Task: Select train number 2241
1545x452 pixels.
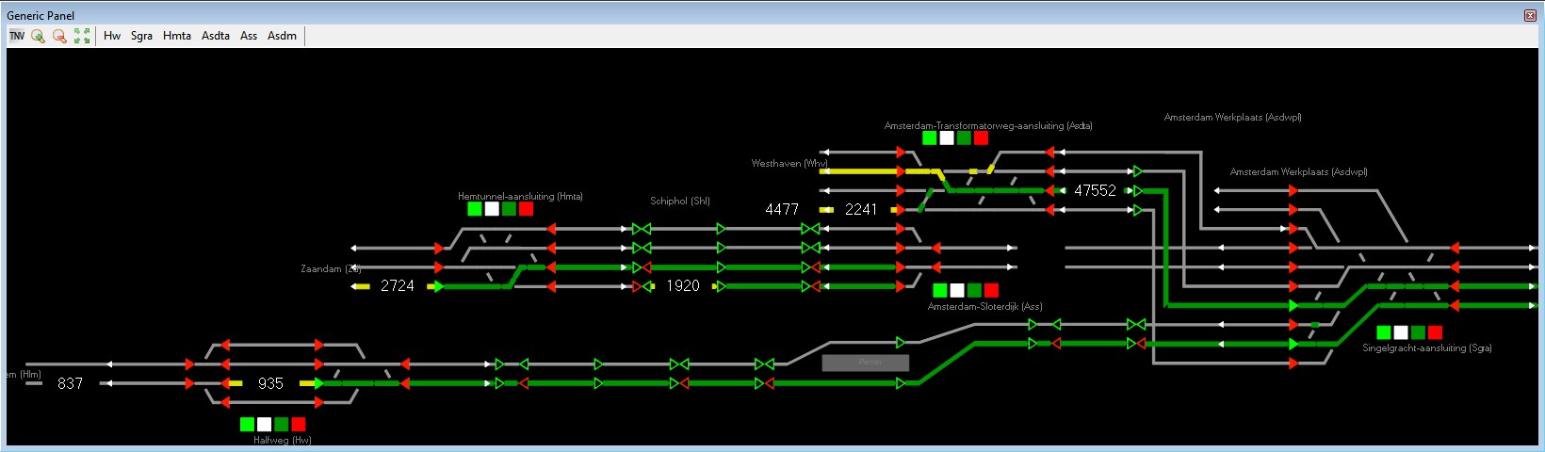Action: pos(861,209)
